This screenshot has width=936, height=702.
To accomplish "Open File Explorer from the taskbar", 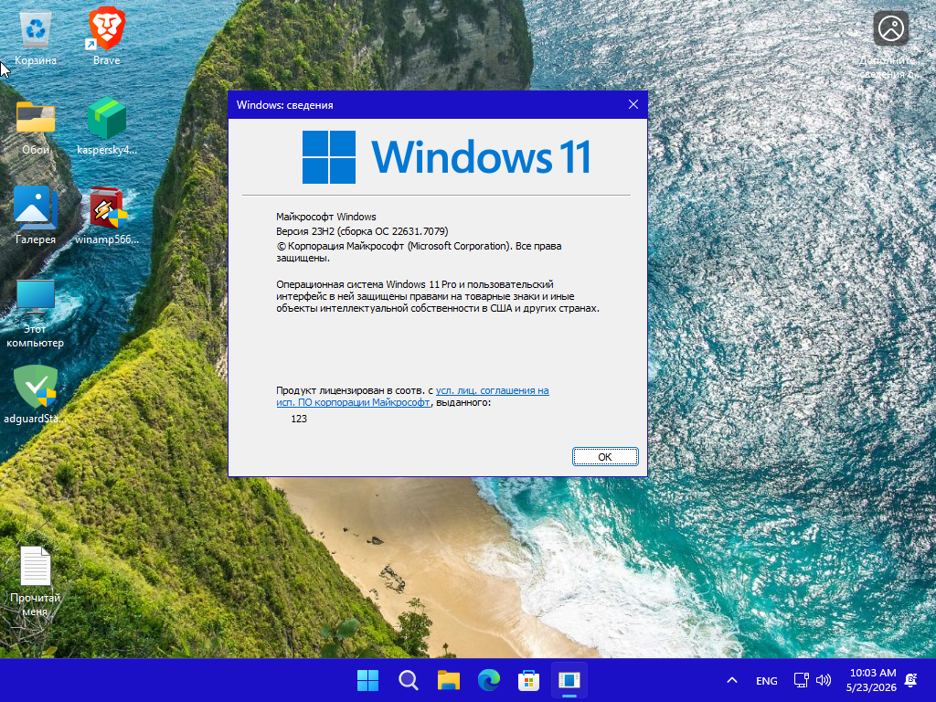I will [x=448, y=680].
